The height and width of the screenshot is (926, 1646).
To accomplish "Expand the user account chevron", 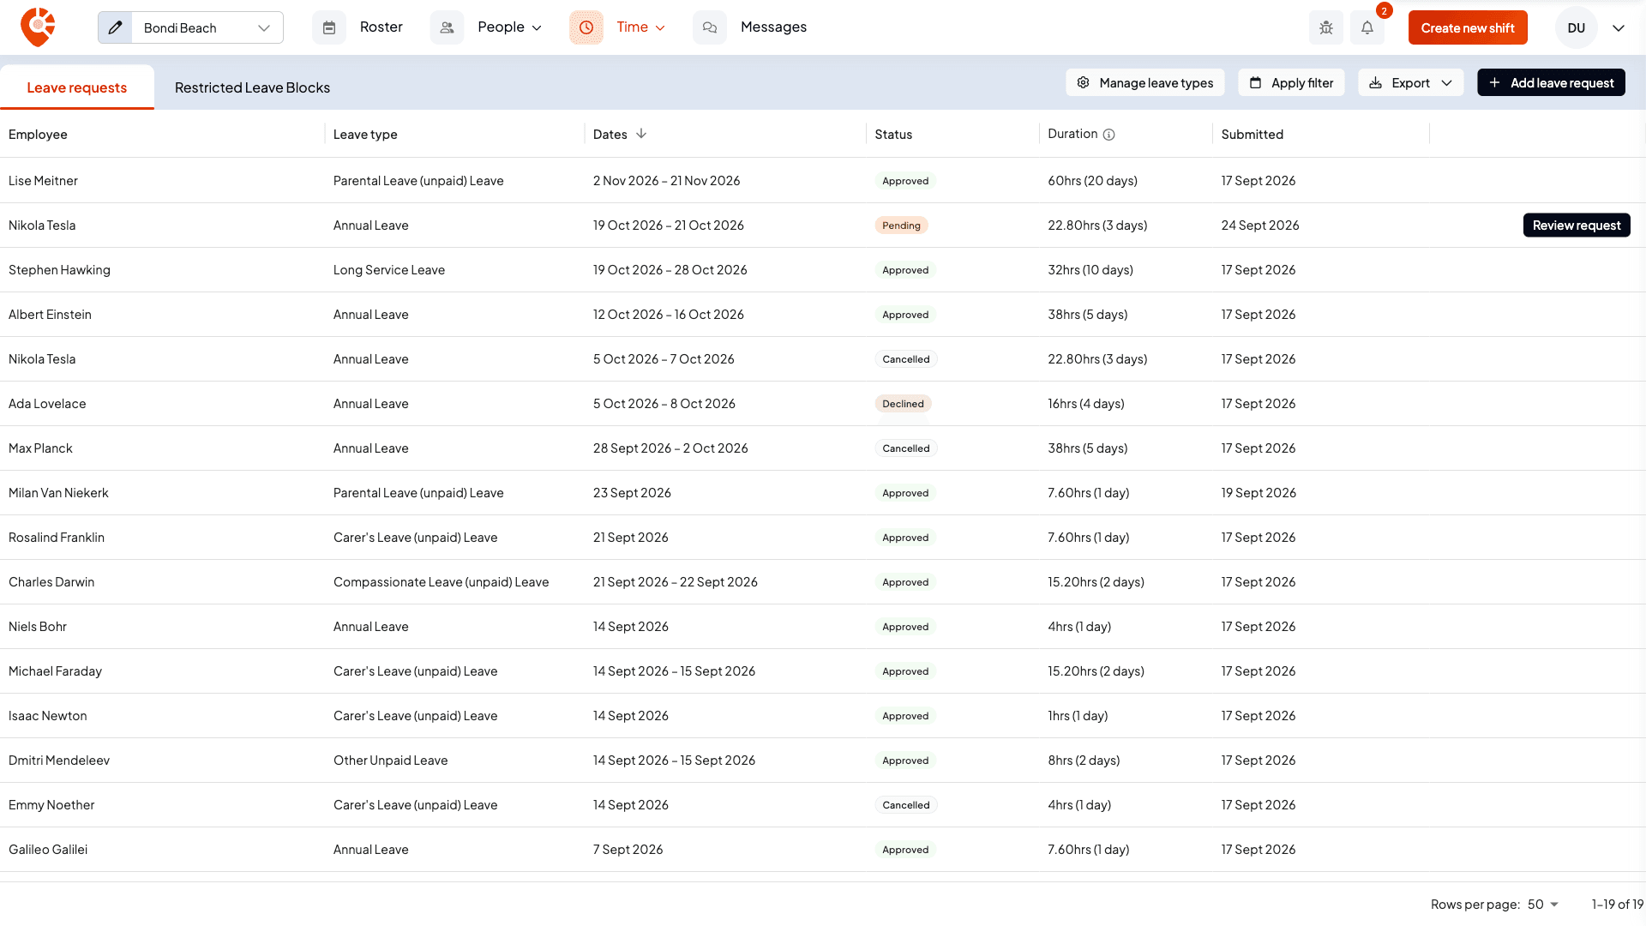I will [x=1619, y=27].
